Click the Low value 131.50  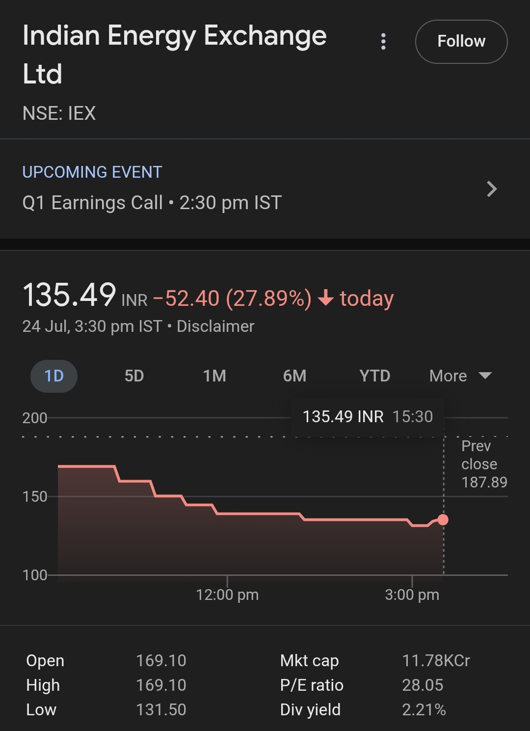(161, 710)
